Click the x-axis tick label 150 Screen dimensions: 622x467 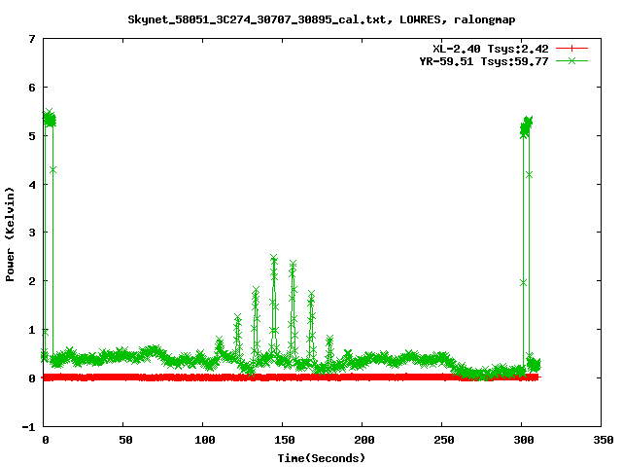pos(285,440)
